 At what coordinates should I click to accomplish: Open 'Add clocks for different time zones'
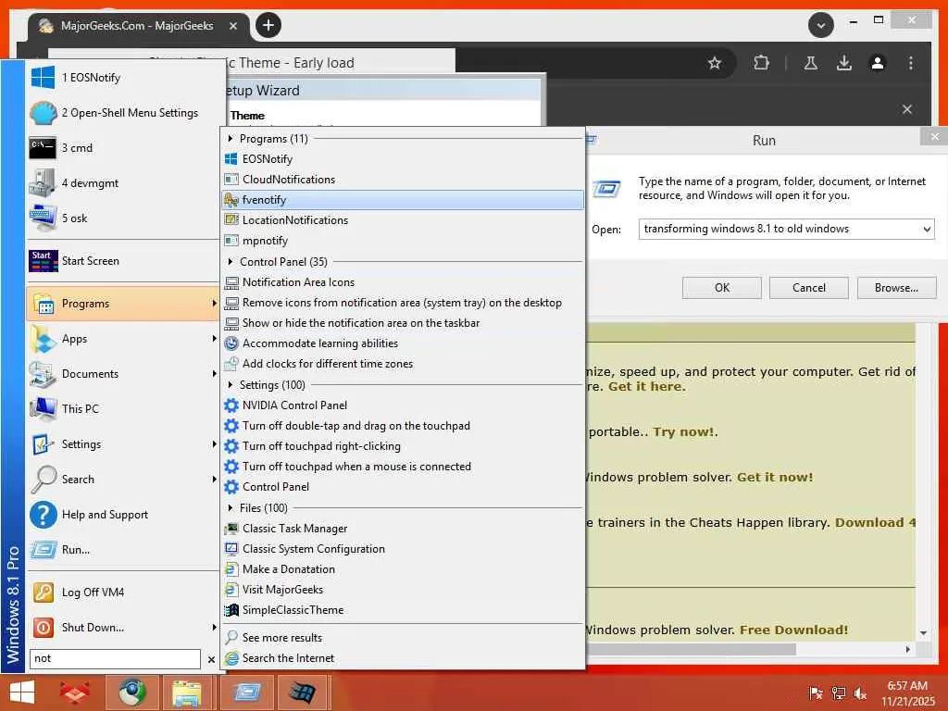[x=403, y=363]
